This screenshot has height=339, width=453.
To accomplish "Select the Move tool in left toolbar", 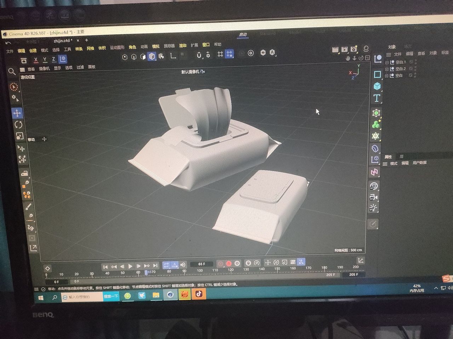I will [17, 113].
